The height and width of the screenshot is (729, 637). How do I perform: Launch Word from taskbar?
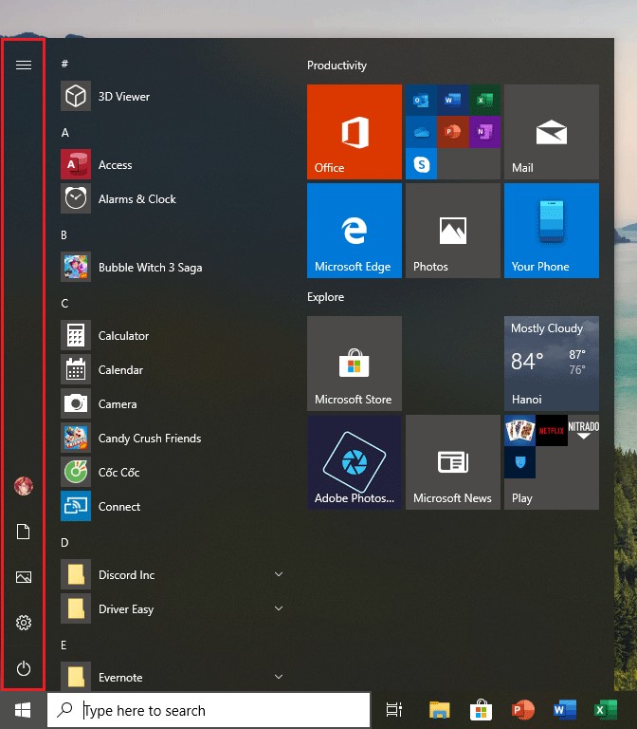click(565, 710)
